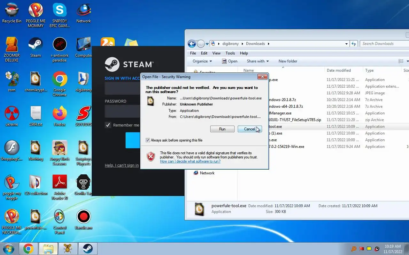Launch Google Chrome desktop shortcut
The image size is (409, 255).
(x=59, y=84)
